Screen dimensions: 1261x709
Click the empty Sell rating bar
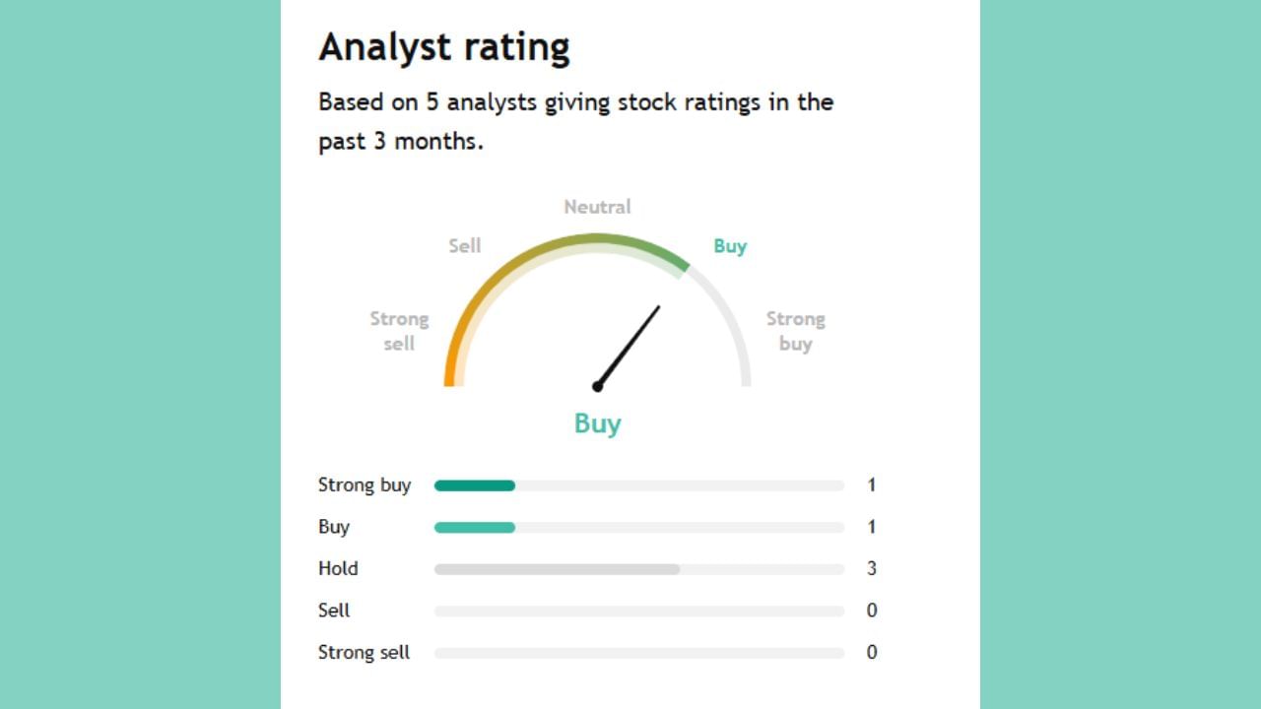[x=638, y=612]
